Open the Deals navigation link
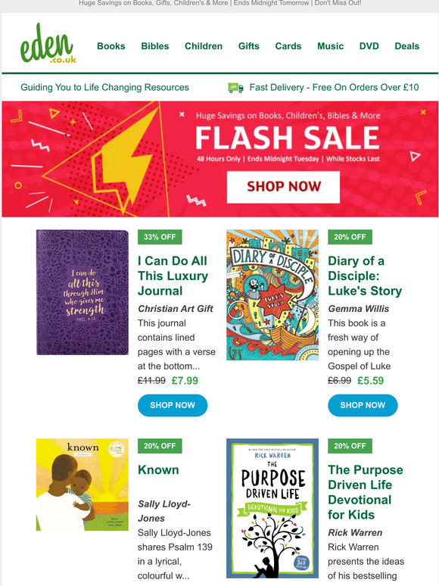This screenshot has height=586, width=439. tap(407, 46)
